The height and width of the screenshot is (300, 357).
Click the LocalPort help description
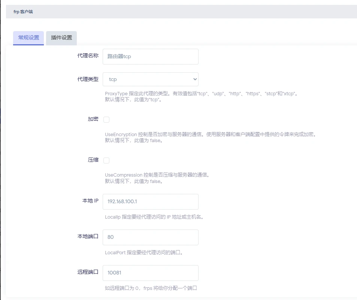[144, 252]
